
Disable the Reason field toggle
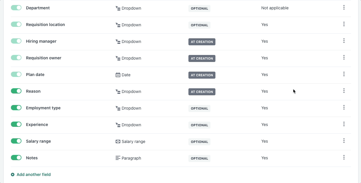16,91
